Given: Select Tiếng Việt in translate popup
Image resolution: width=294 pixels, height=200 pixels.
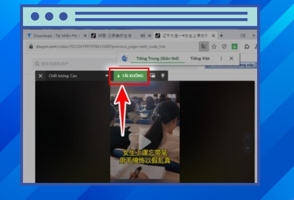Looking at the screenshot, I should (200, 59).
